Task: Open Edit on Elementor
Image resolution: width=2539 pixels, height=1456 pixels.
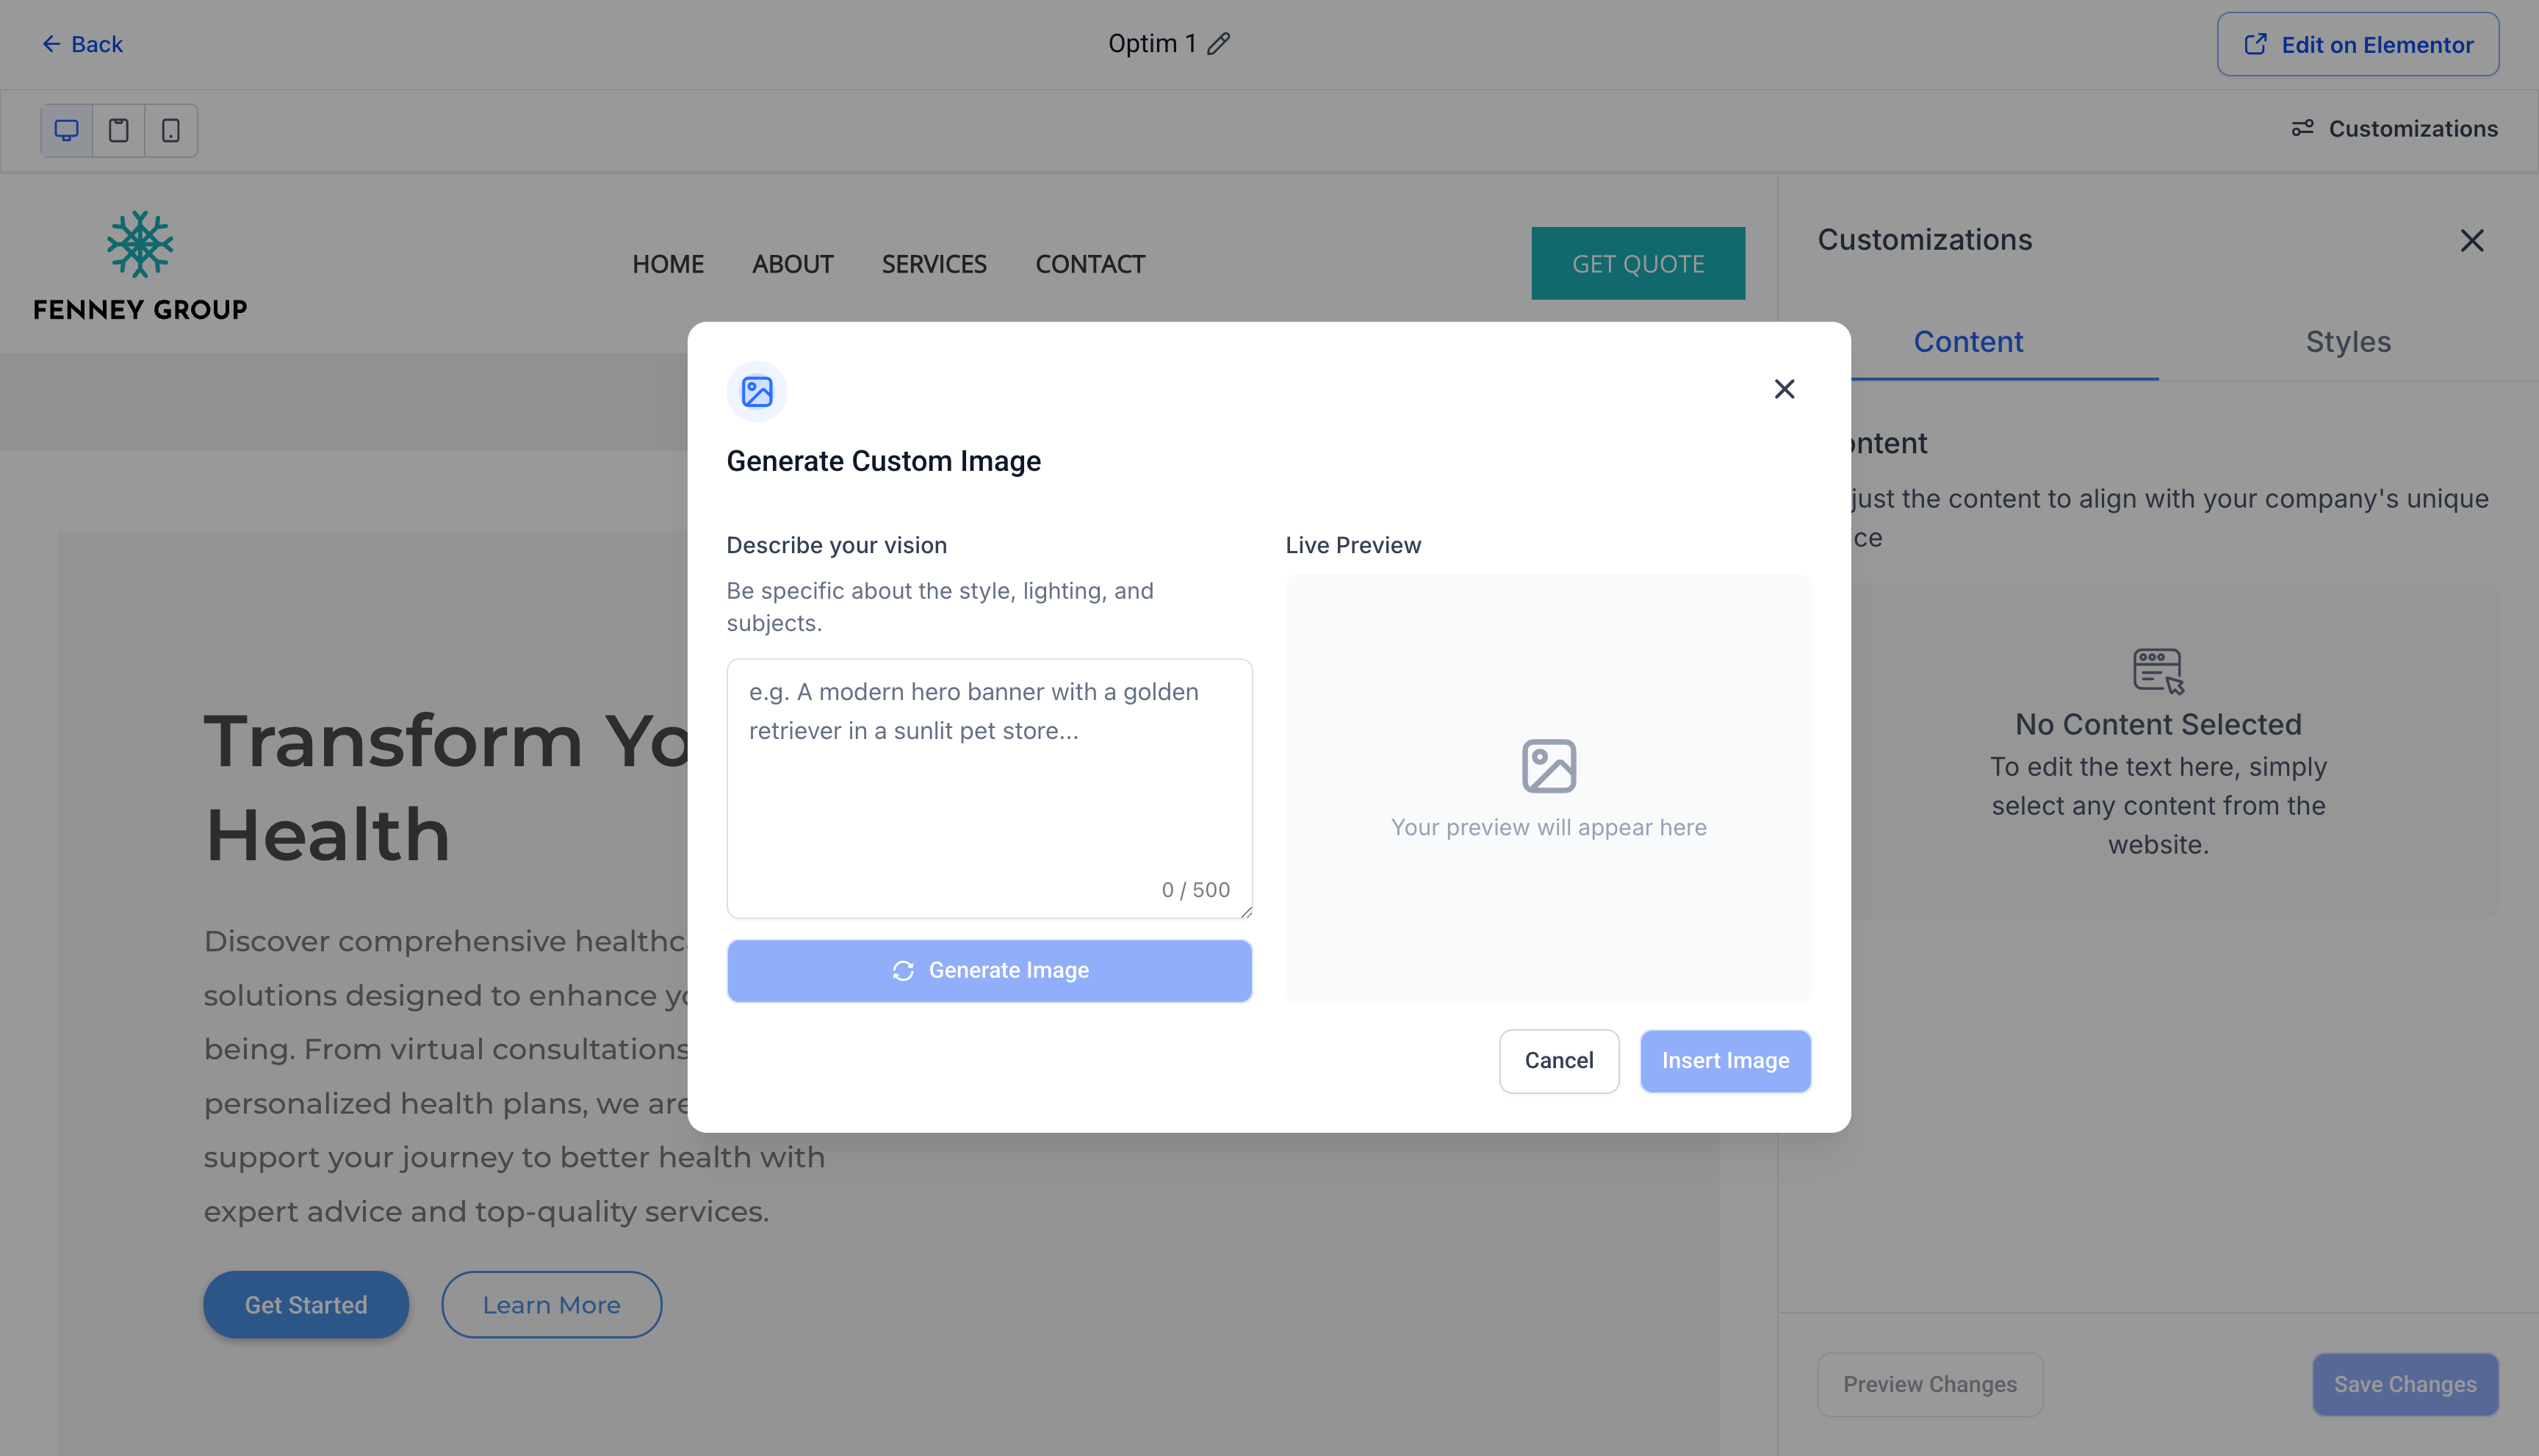Action: [x=2357, y=45]
